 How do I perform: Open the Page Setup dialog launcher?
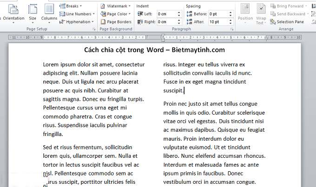point(94,29)
